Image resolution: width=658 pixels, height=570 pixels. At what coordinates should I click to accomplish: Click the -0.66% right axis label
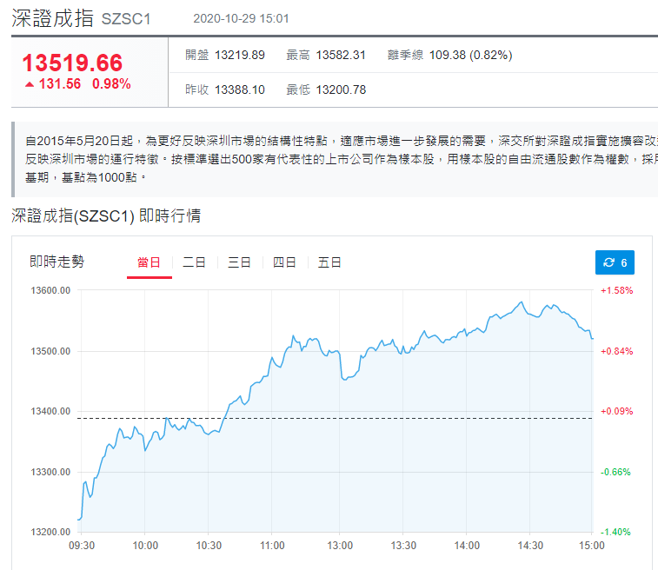point(615,472)
